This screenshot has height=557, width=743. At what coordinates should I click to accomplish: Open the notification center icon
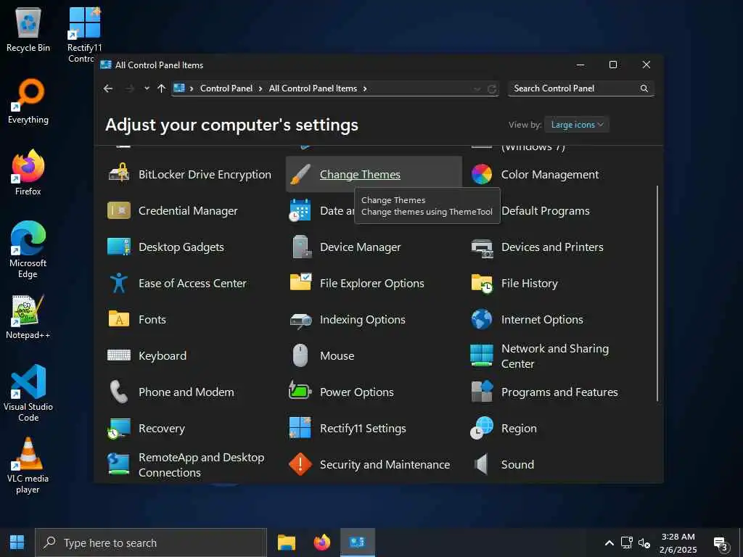point(721,544)
